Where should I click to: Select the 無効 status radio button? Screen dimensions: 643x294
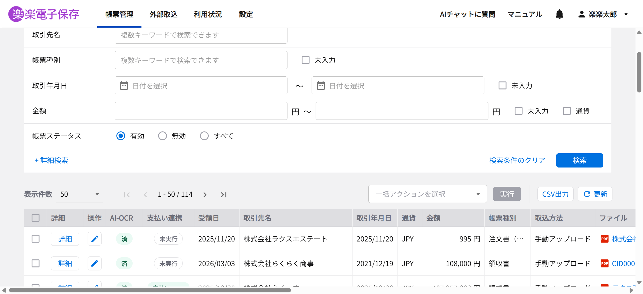pyautogui.click(x=162, y=136)
